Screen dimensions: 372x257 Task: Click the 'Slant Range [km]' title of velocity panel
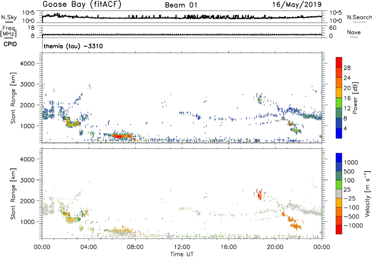[13, 194]
